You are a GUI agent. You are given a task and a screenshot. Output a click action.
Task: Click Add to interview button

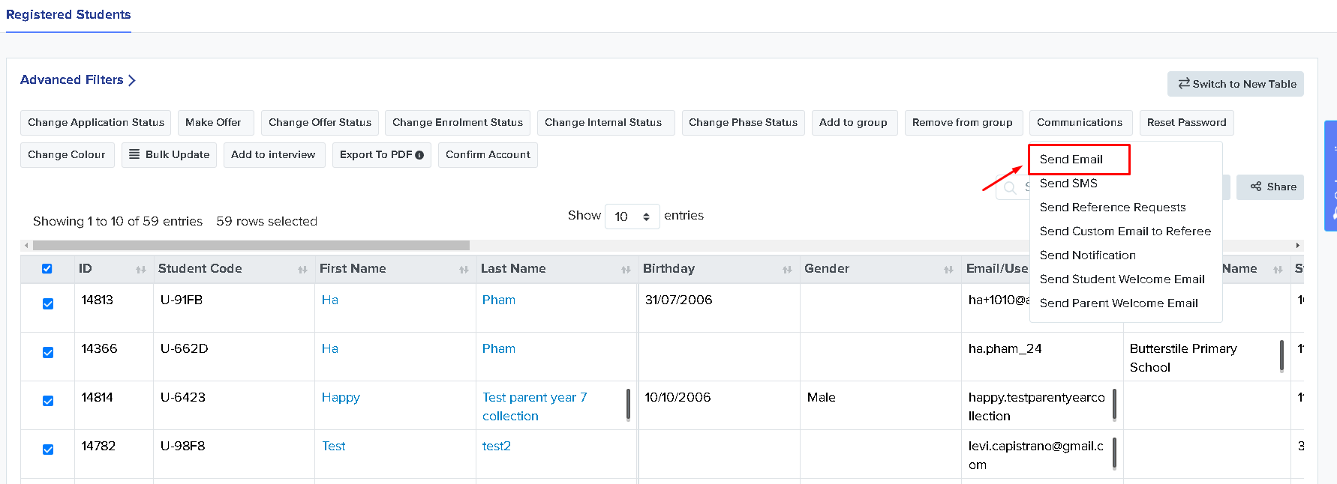(273, 155)
